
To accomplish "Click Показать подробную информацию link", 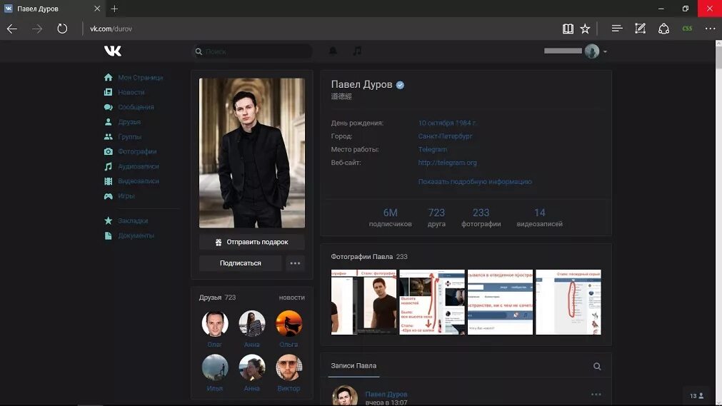I will (475, 182).
